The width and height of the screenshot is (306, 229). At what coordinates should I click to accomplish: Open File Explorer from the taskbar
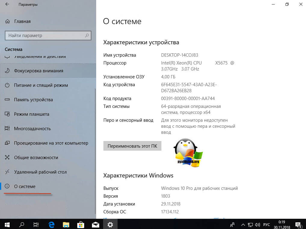tap(66, 224)
